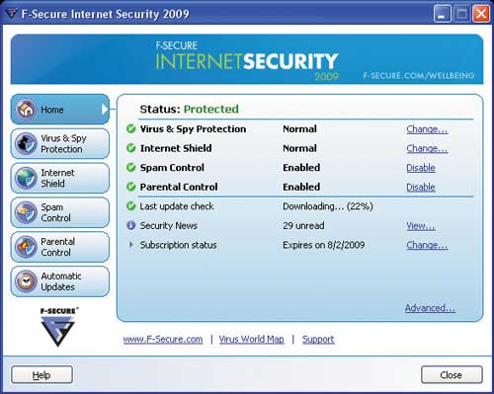Click green check icon beside Parental Control
494x394 pixels.
pos(131,187)
